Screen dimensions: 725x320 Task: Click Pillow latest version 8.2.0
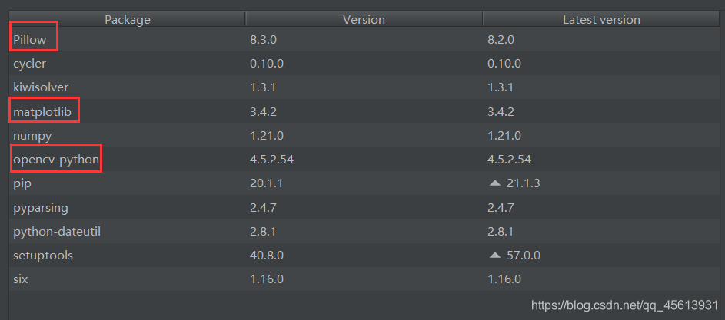pyautogui.click(x=501, y=39)
